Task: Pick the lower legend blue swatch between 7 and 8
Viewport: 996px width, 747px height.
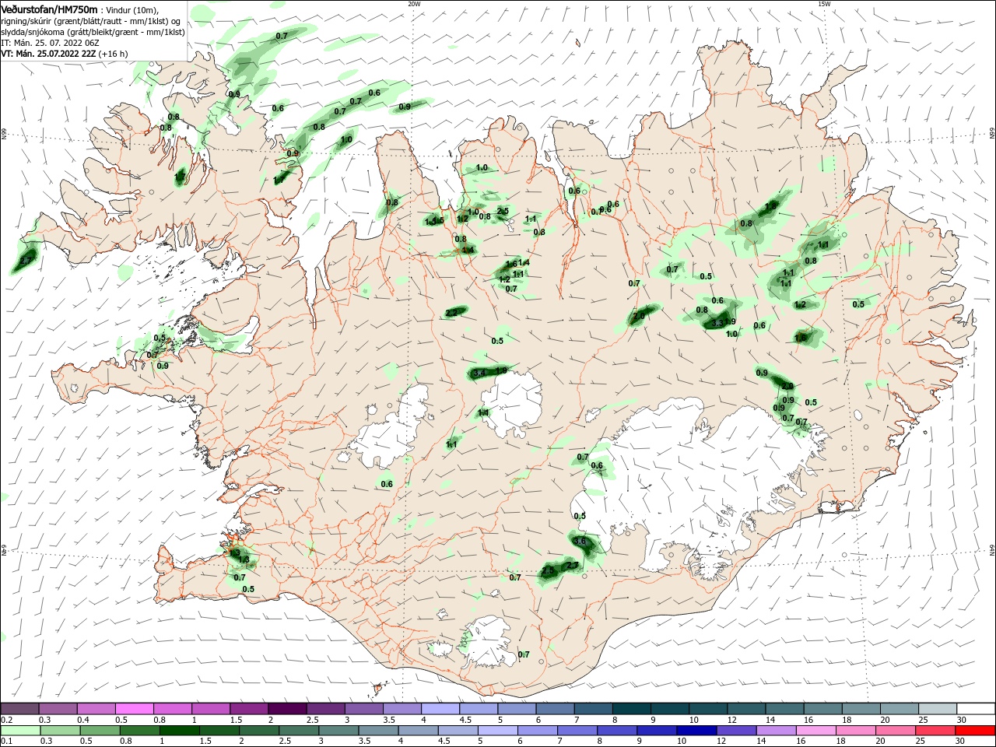Action: pos(577,731)
